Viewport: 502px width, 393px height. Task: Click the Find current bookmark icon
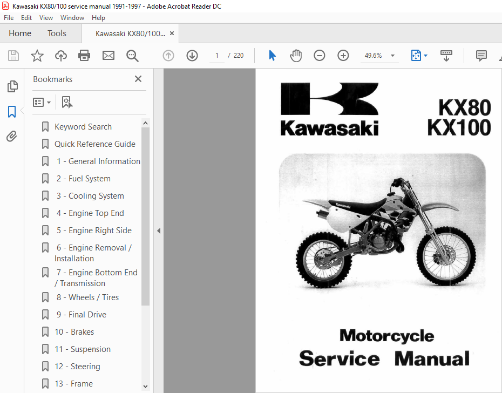pos(66,102)
